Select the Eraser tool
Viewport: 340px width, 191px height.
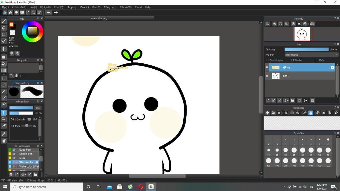coord(4,28)
